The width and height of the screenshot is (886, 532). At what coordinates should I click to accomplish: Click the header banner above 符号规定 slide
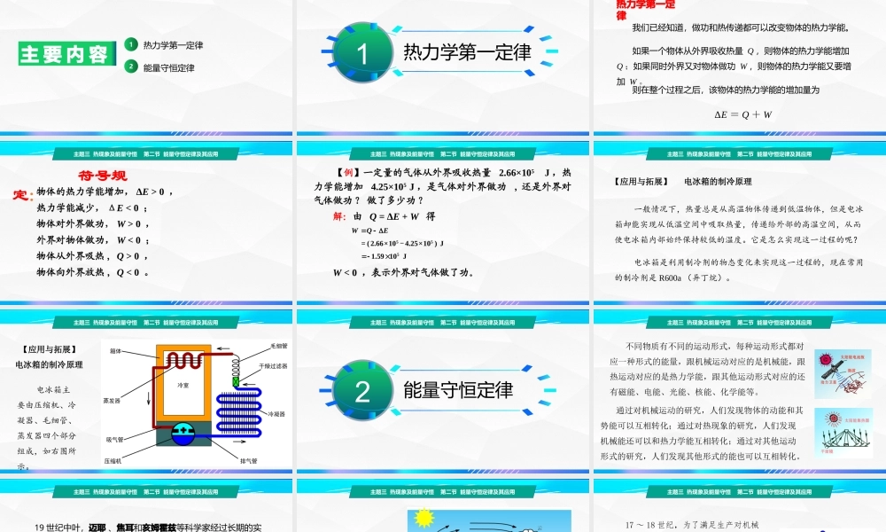[146, 153]
